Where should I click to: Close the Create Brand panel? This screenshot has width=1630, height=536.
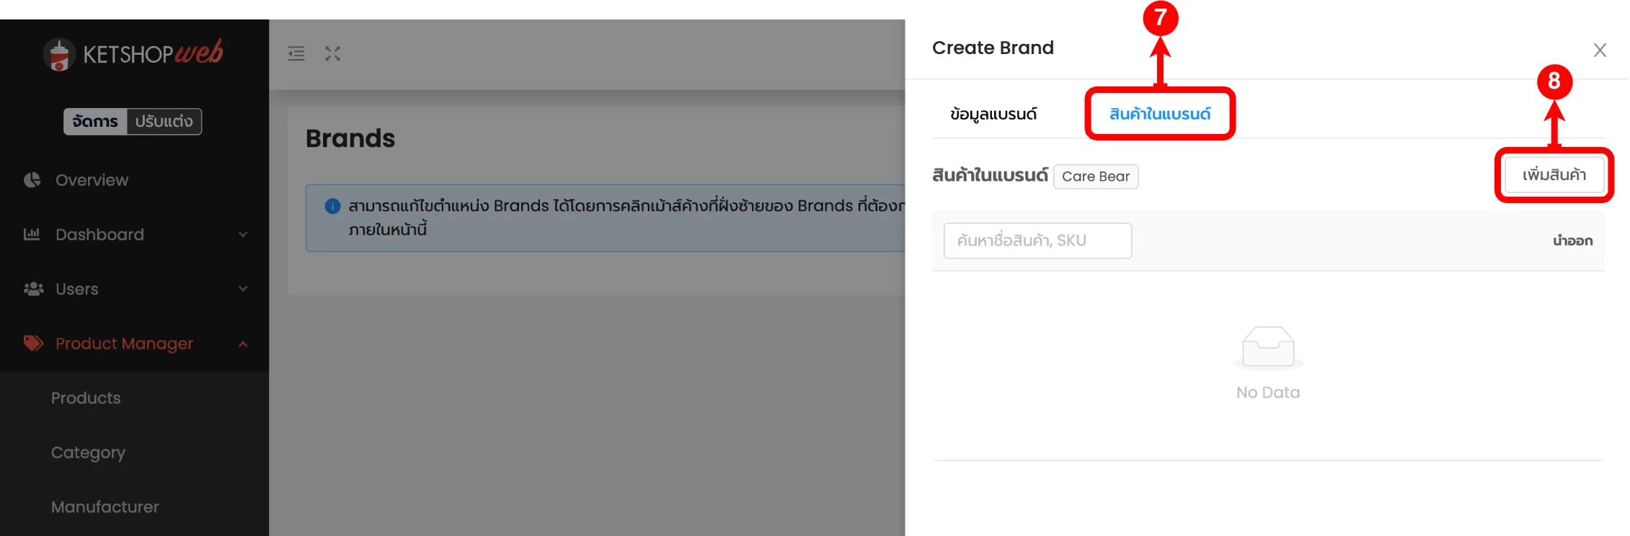(x=1600, y=50)
